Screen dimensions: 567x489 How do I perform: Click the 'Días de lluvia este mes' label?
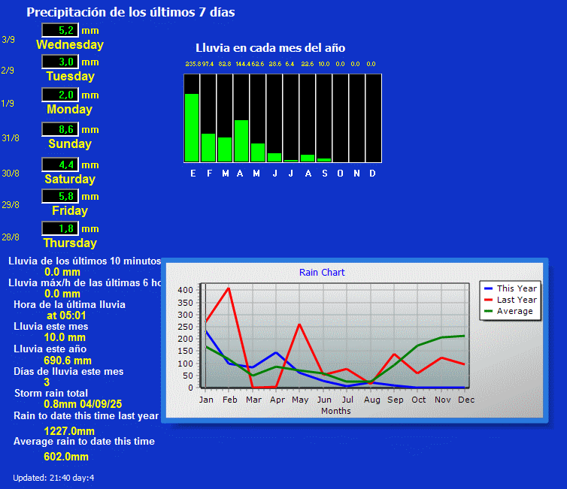(x=68, y=371)
